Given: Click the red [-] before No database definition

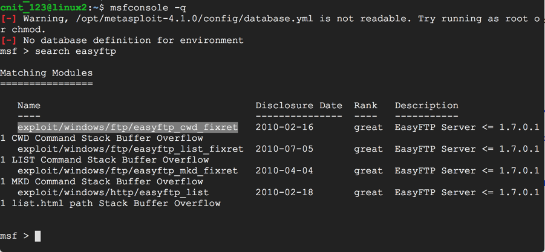Looking at the screenshot, I should tap(8, 40).
